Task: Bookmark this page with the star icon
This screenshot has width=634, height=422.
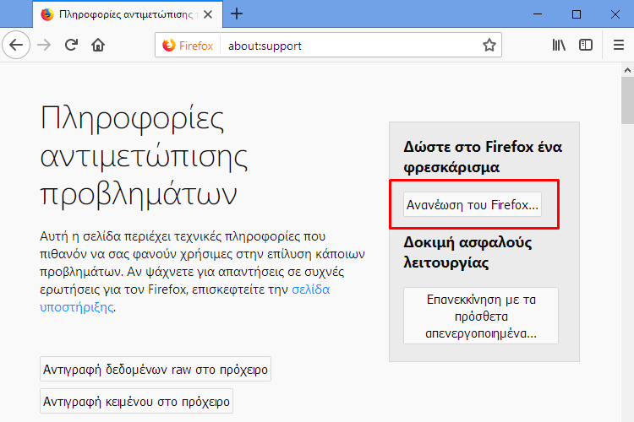Action: [489, 46]
